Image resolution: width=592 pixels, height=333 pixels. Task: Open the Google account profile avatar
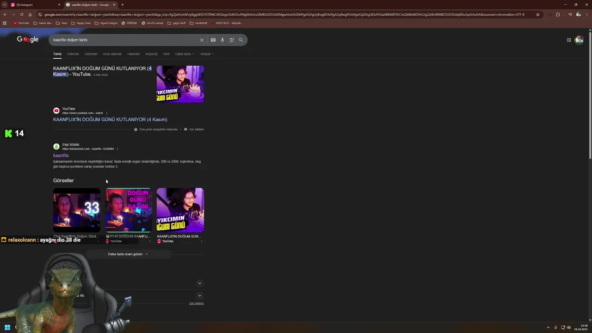tap(579, 40)
